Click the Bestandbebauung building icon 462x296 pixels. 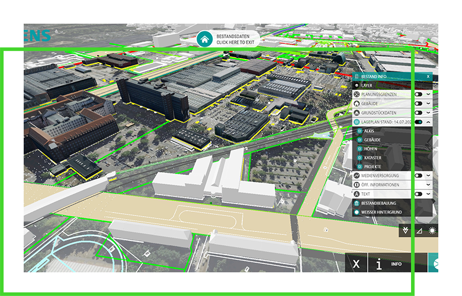(357, 203)
